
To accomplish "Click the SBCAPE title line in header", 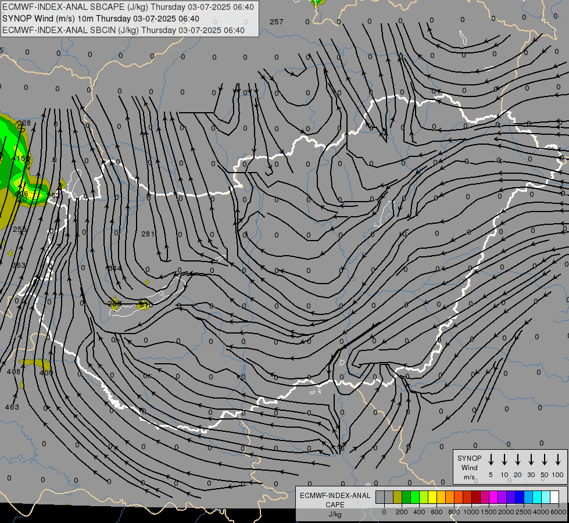I will [x=128, y=7].
